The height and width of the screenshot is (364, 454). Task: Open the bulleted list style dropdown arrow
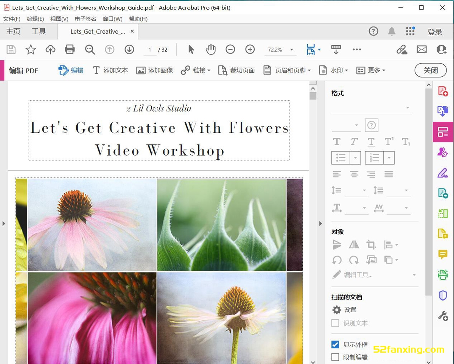pyautogui.click(x=355, y=158)
